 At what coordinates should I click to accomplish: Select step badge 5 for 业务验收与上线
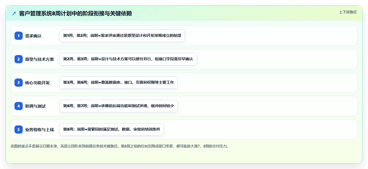19,129
